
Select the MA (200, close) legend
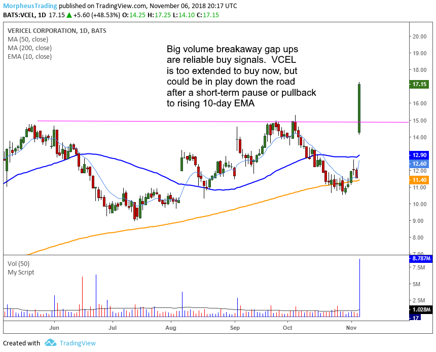[29, 48]
